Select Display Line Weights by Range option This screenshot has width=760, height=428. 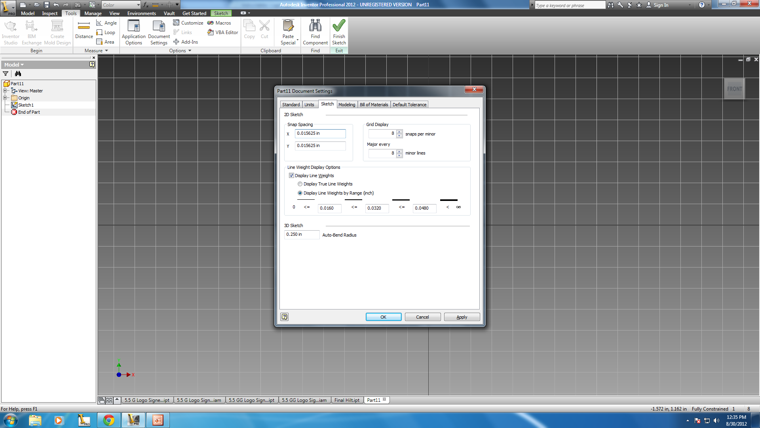pos(300,193)
